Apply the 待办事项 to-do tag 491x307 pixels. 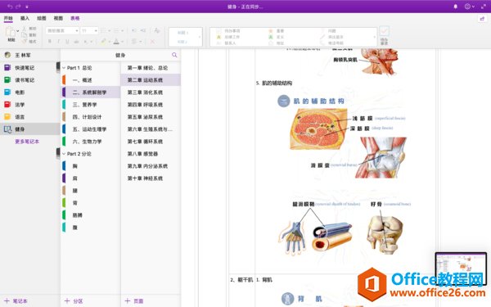228,31
